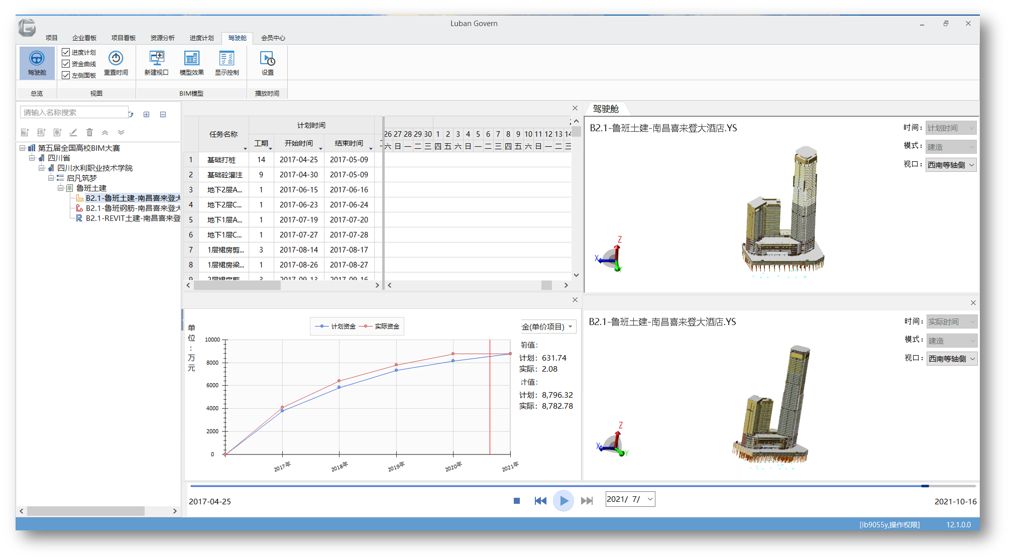1011x560 pixels.
Task: Collapse the 启凡筑梦 tree node
Action: pyautogui.click(x=51, y=178)
